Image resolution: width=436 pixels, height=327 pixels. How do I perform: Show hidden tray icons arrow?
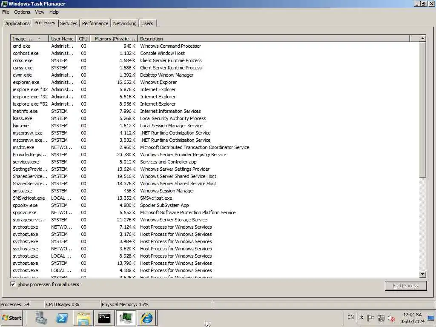tap(361, 318)
